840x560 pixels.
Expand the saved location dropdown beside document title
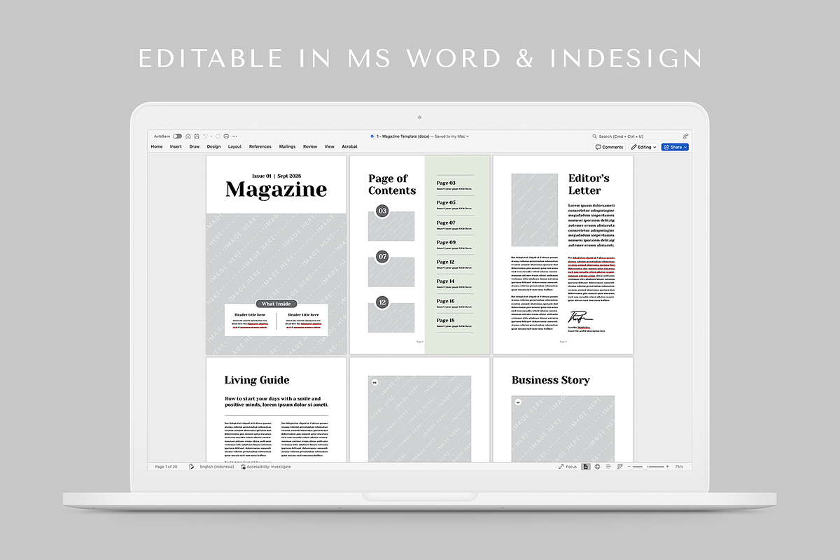point(468,136)
